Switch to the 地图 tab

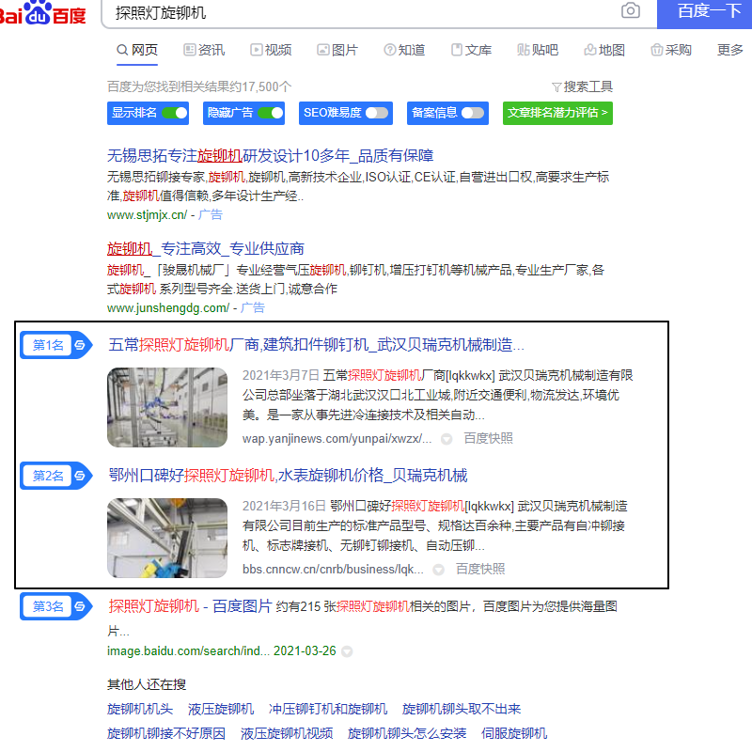(604, 50)
